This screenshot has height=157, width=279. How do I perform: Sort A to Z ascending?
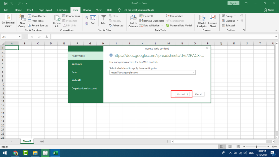click(x=87, y=17)
